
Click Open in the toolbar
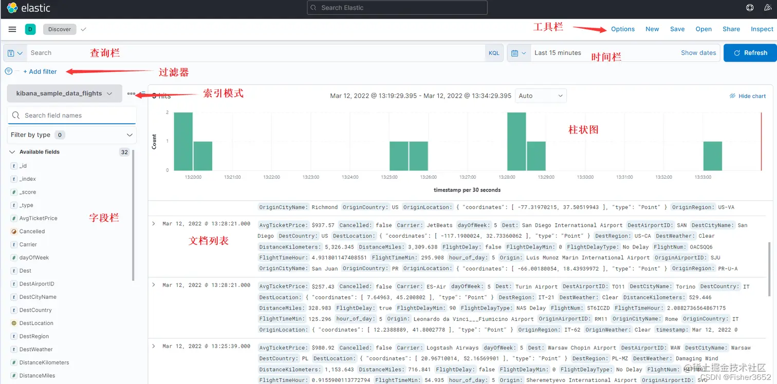pyautogui.click(x=704, y=29)
